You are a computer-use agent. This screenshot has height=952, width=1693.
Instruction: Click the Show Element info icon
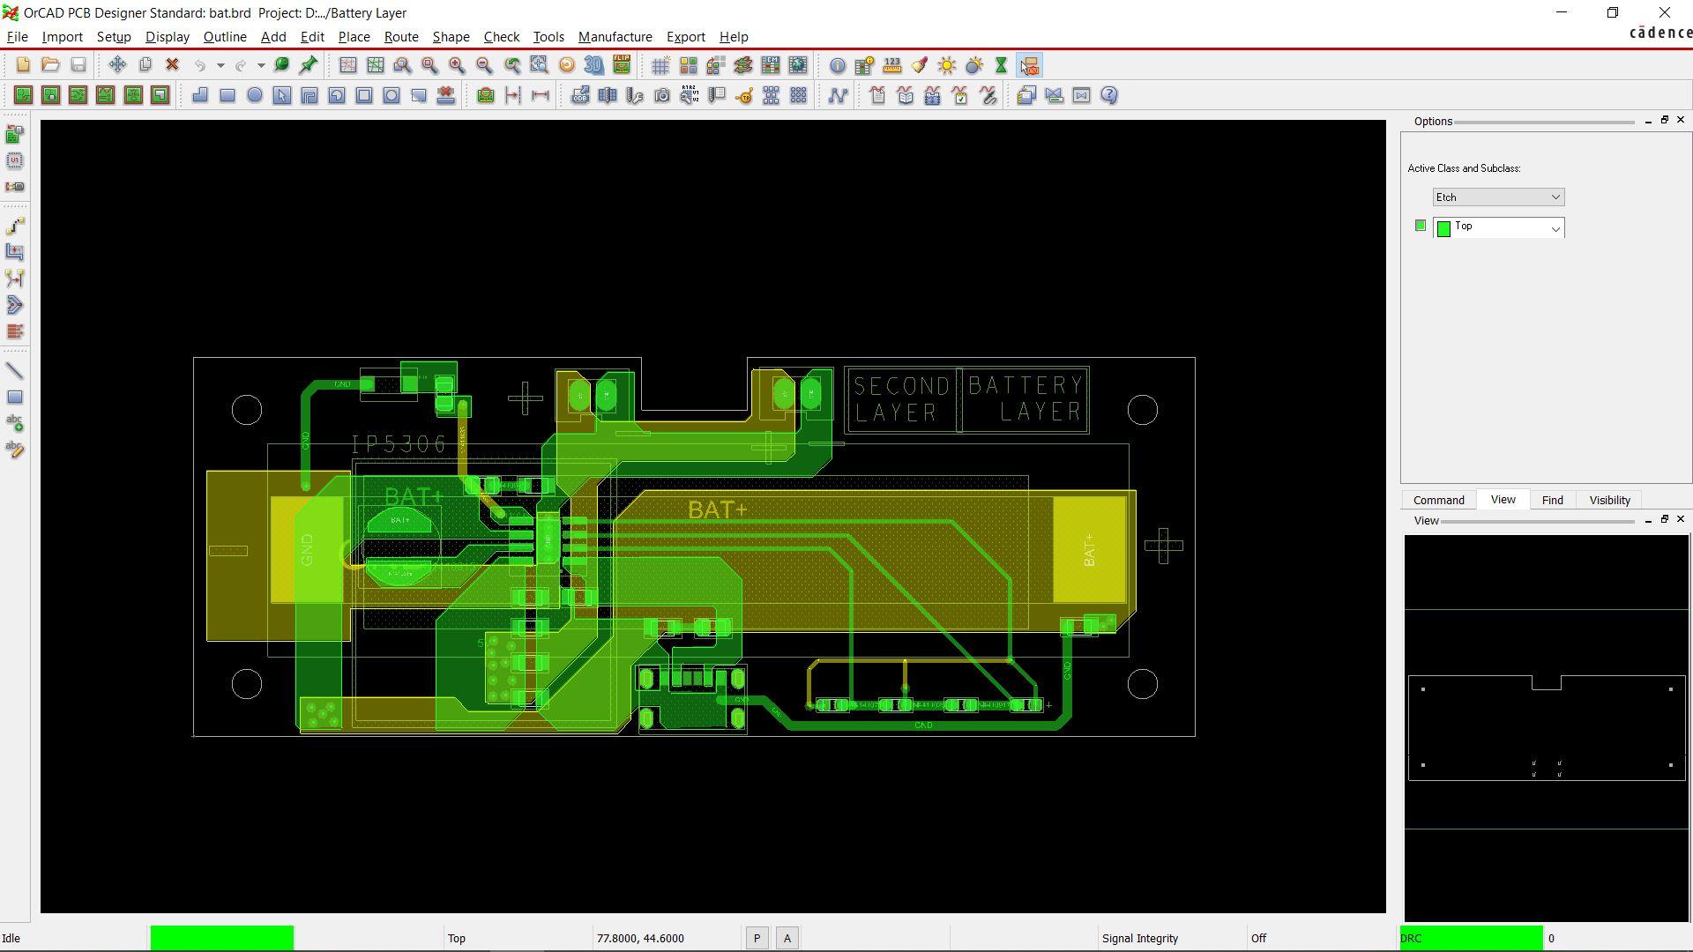coord(837,65)
